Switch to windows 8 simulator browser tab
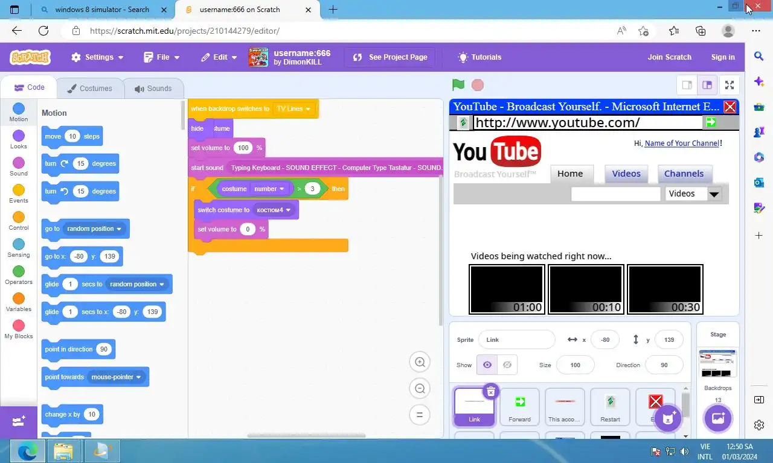Viewport: 773px width, 463px height. click(101, 10)
